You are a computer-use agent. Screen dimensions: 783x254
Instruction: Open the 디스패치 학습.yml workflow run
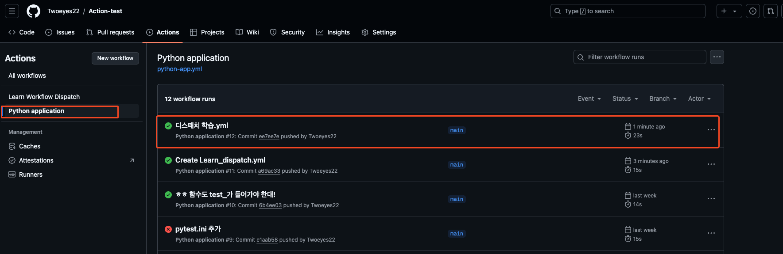pos(202,125)
